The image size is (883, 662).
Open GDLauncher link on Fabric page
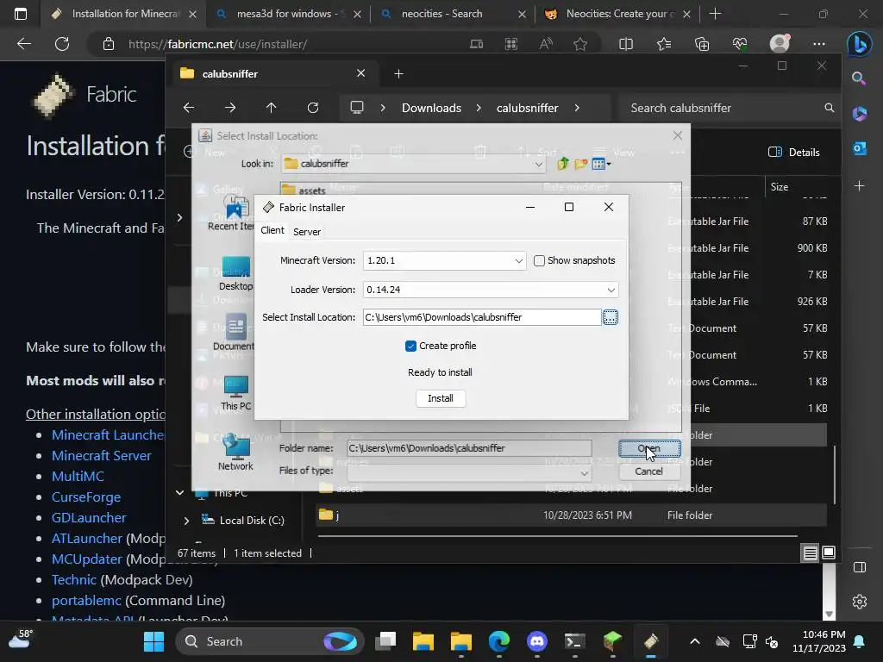tap(89, 518)
